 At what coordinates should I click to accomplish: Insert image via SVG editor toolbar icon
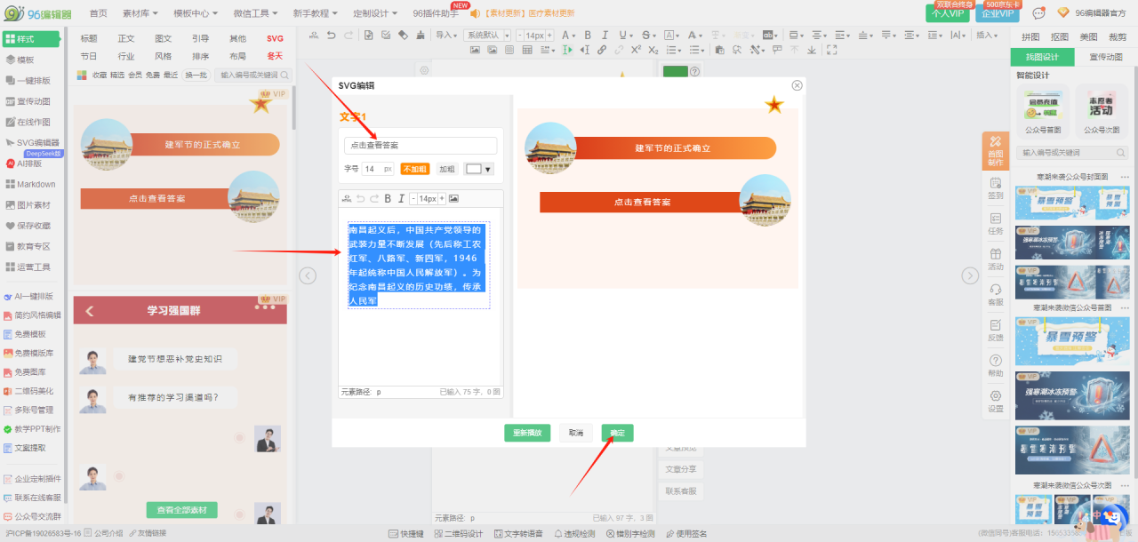(453, 198)
